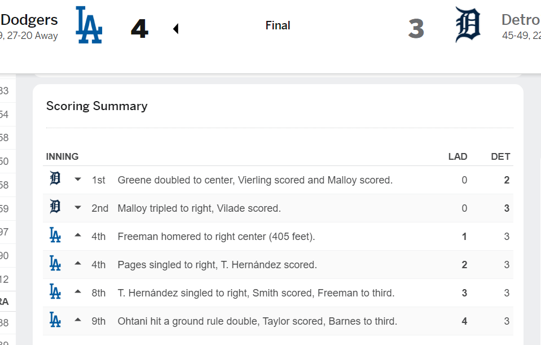Click the Dodgers LA logo in header
541x345 pixels.
pos(89,25)
